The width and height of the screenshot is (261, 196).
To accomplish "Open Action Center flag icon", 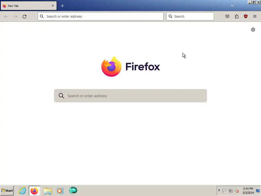I will coord(224,190).
